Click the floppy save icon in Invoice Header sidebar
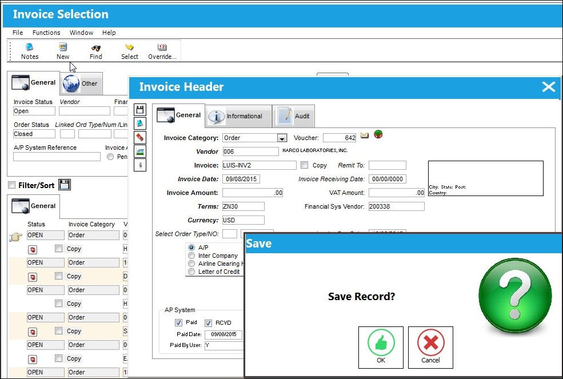Viewport: 563px width, 379px height. [140, 110]
